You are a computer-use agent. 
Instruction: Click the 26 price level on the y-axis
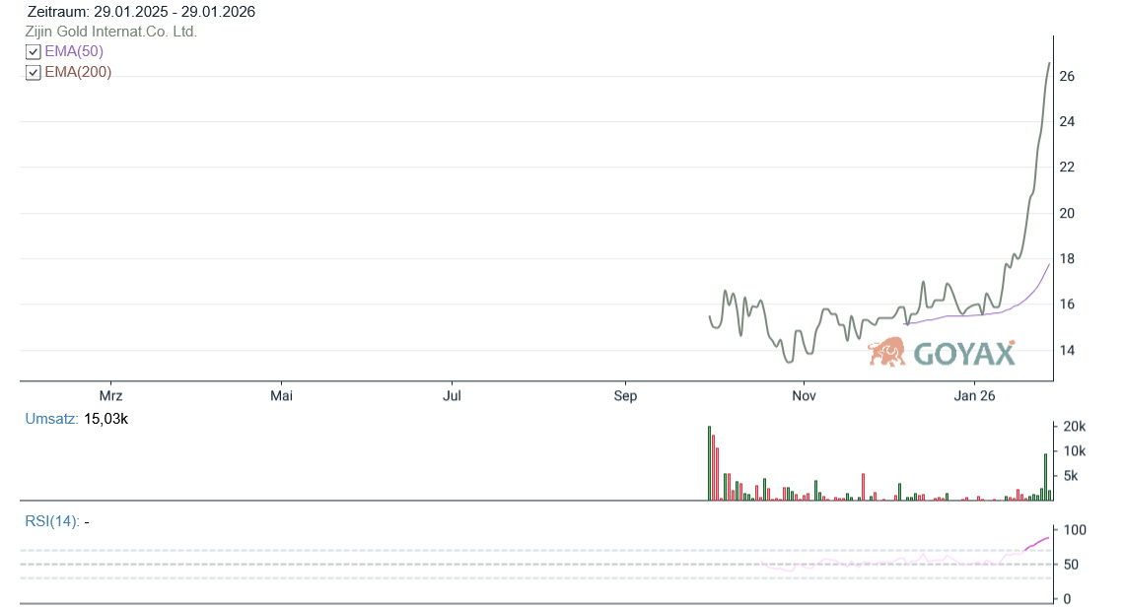pyautogui.click(x=1067, y=77)
